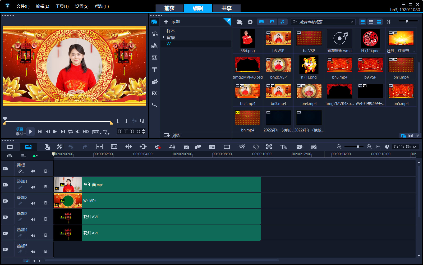Import media files with folder icon
The width and height of the screenshot is (423, 265).
(x=239, y=22)
